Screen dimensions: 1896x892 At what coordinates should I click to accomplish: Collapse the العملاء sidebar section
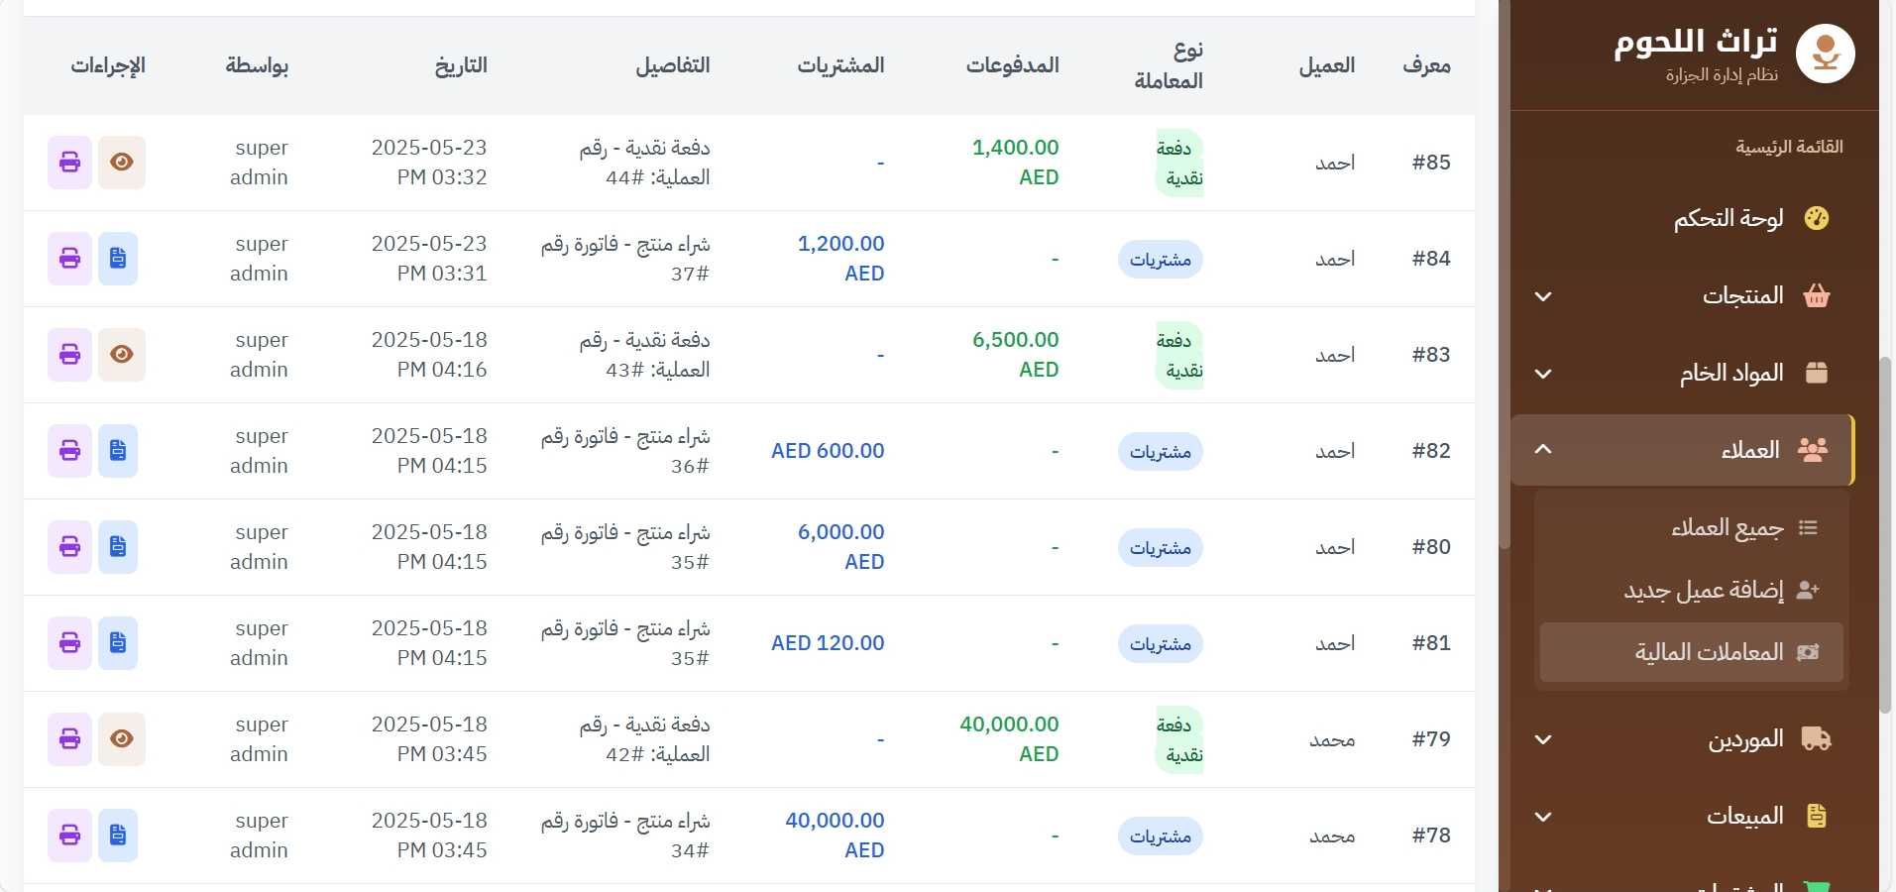point(1543,450)
